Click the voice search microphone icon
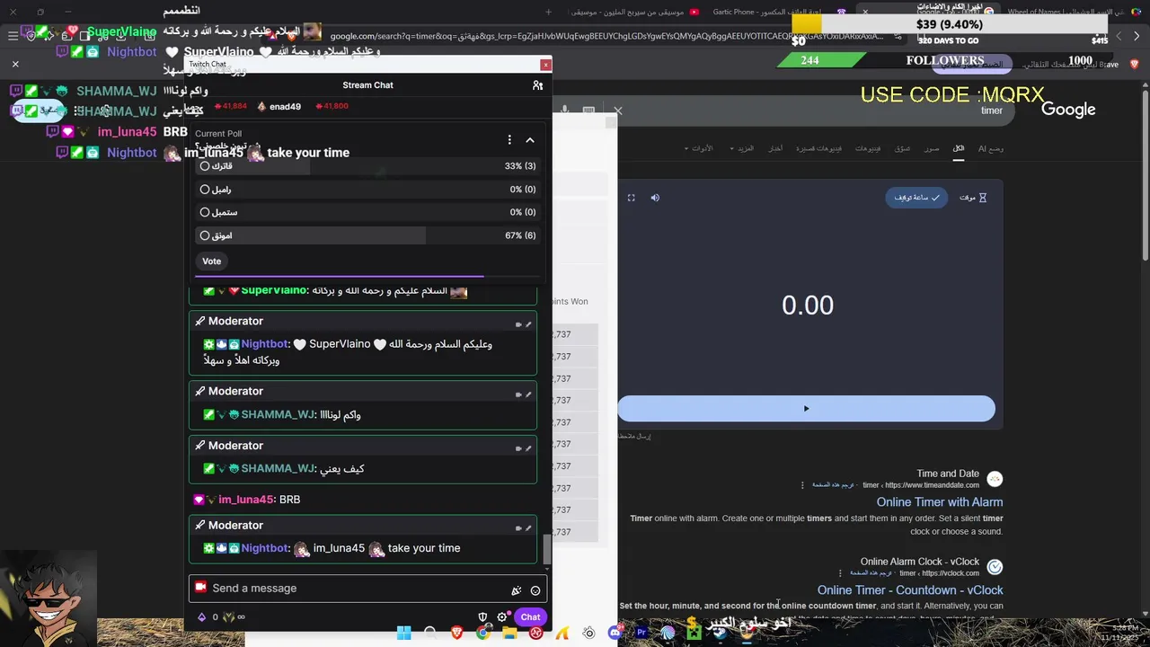Screen dimensions: 1150x647 point(566,111)
